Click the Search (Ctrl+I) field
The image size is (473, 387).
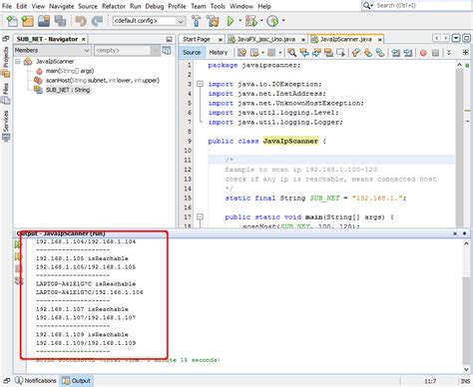tap(416, 5)
